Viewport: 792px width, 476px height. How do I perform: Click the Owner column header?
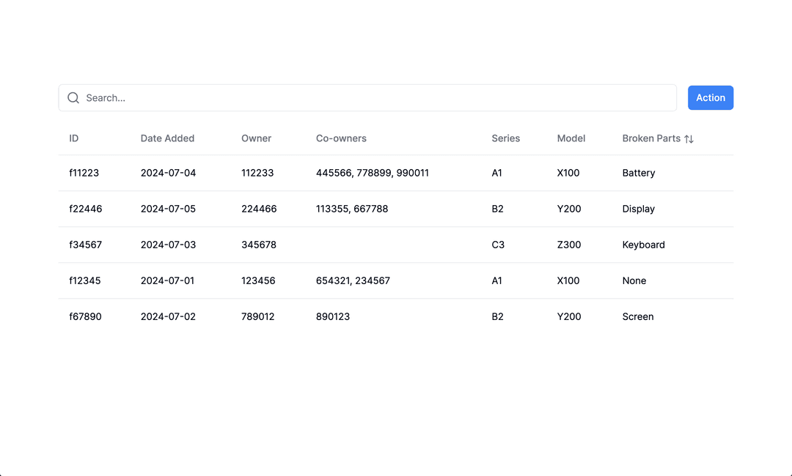[x=256, y=138]
